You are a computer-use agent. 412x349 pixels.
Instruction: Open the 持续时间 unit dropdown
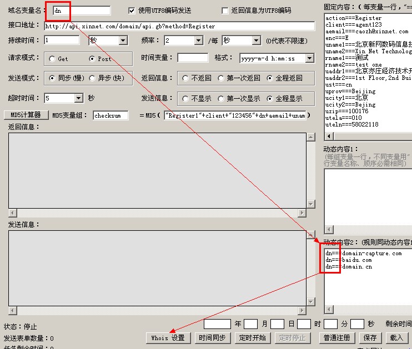pyautogui.click(x=123, y=41)
